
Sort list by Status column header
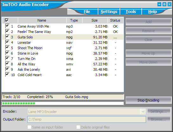(115, 20)
